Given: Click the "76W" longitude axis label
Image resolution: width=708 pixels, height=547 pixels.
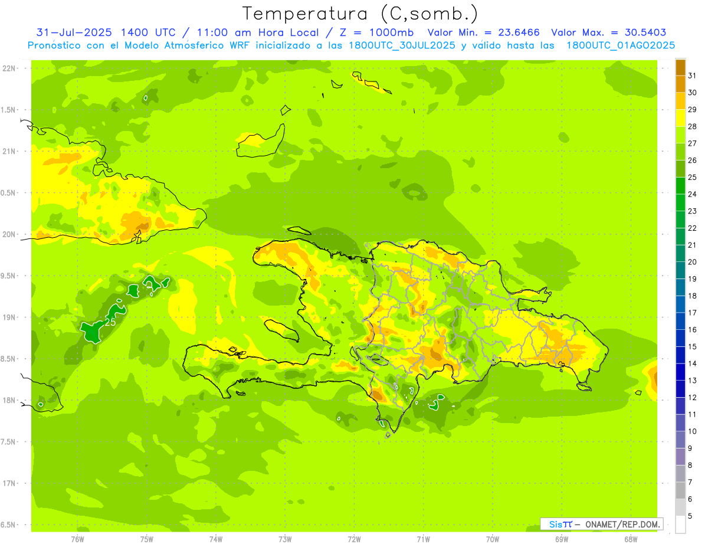Looking at the screenshot, I should click(x=77, y=539).
